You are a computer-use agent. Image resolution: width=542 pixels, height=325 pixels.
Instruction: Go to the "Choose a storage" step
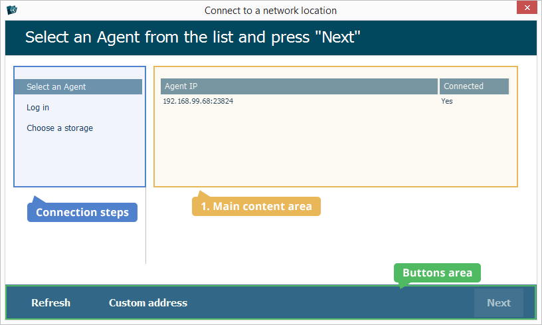[x=60, y=128]
